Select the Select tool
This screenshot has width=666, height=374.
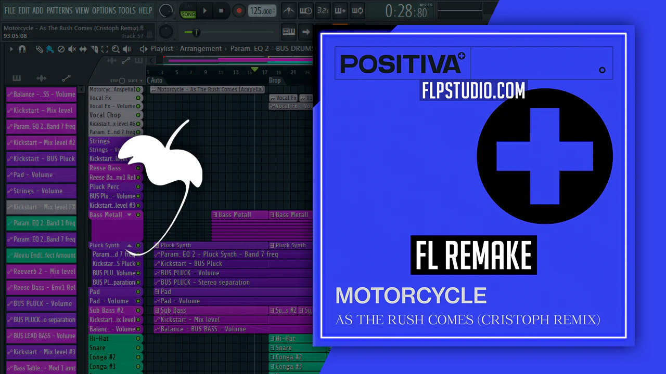coord(105,49)
